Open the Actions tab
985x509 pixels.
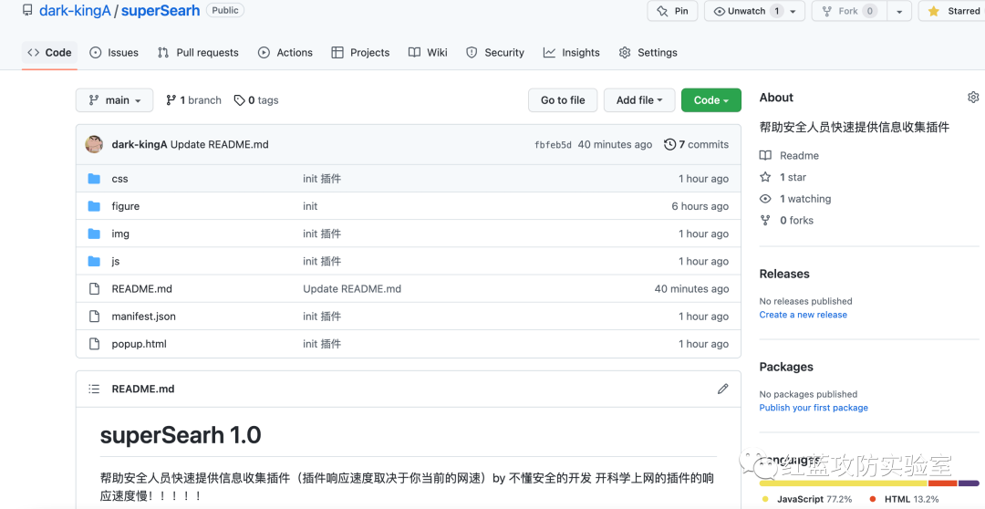click(285, 53)
